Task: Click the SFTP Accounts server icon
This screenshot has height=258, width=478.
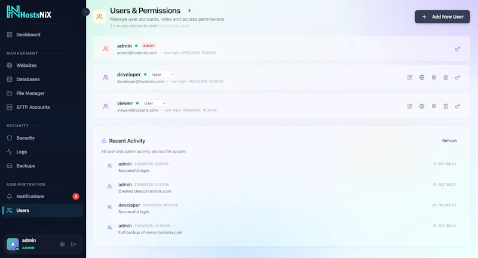Action: click(10, 107)
